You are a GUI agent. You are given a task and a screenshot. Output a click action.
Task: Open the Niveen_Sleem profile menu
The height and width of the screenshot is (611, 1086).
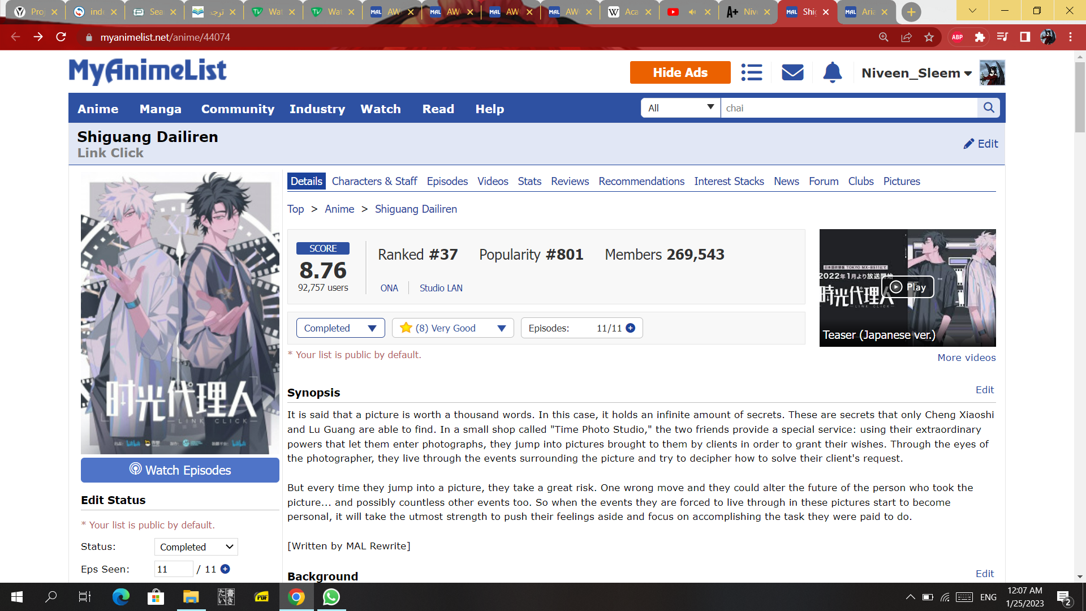pyautogui.click(x=916, y=73)
